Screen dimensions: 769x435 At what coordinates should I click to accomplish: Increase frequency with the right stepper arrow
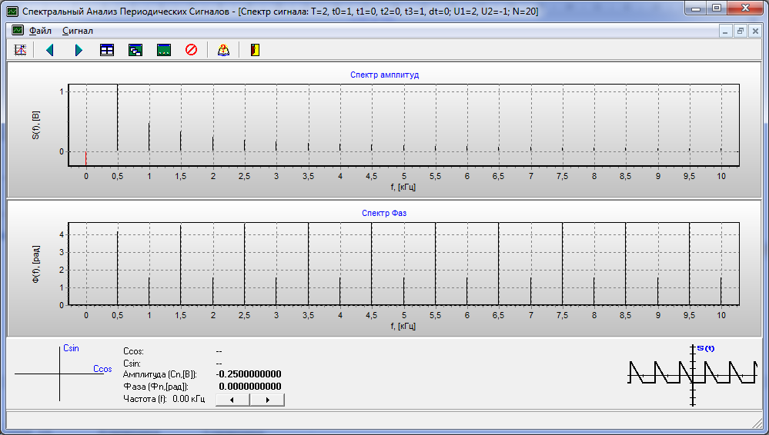(267, 400)
